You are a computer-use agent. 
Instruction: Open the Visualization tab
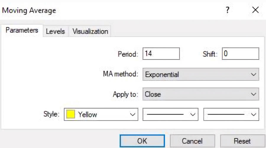click(x=90, y=31)
